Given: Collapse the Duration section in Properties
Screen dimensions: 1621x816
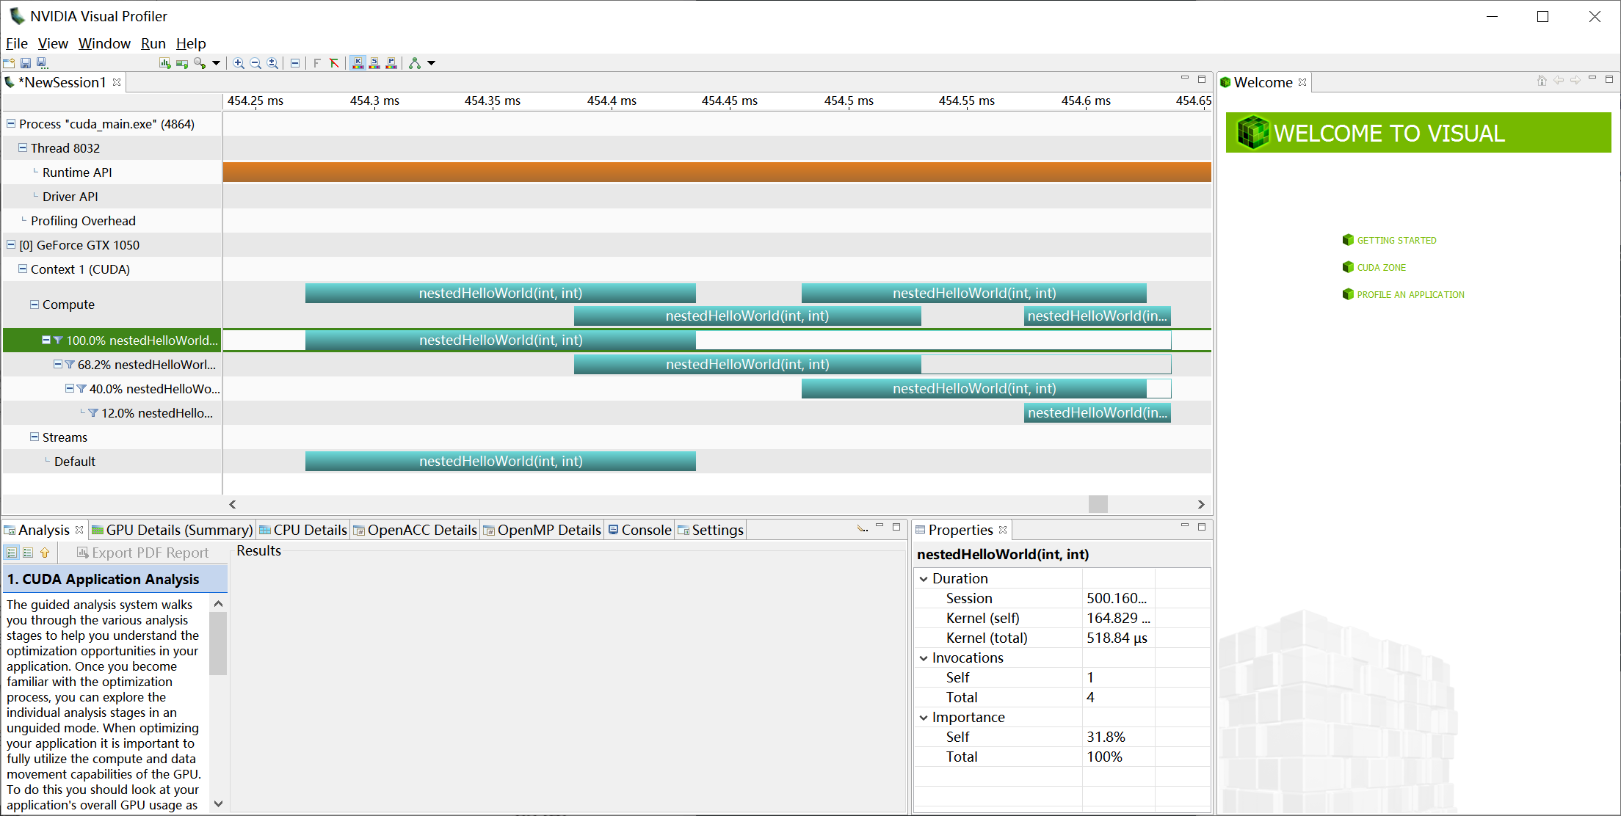Looking at the screenshot, I should (x=924, y=578).
